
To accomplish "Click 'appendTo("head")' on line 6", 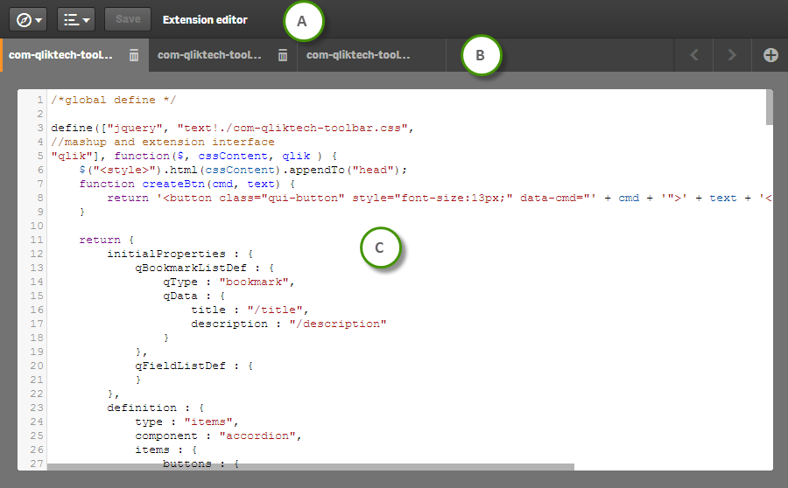I will click(345, 171).
